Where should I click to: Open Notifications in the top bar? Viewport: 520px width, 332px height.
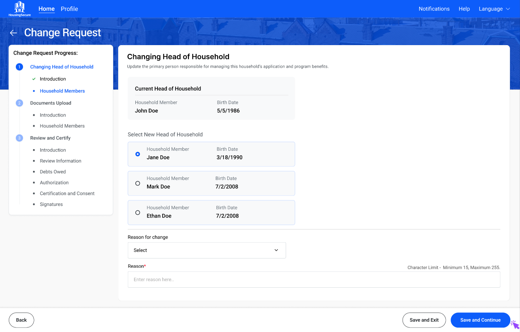434,9
